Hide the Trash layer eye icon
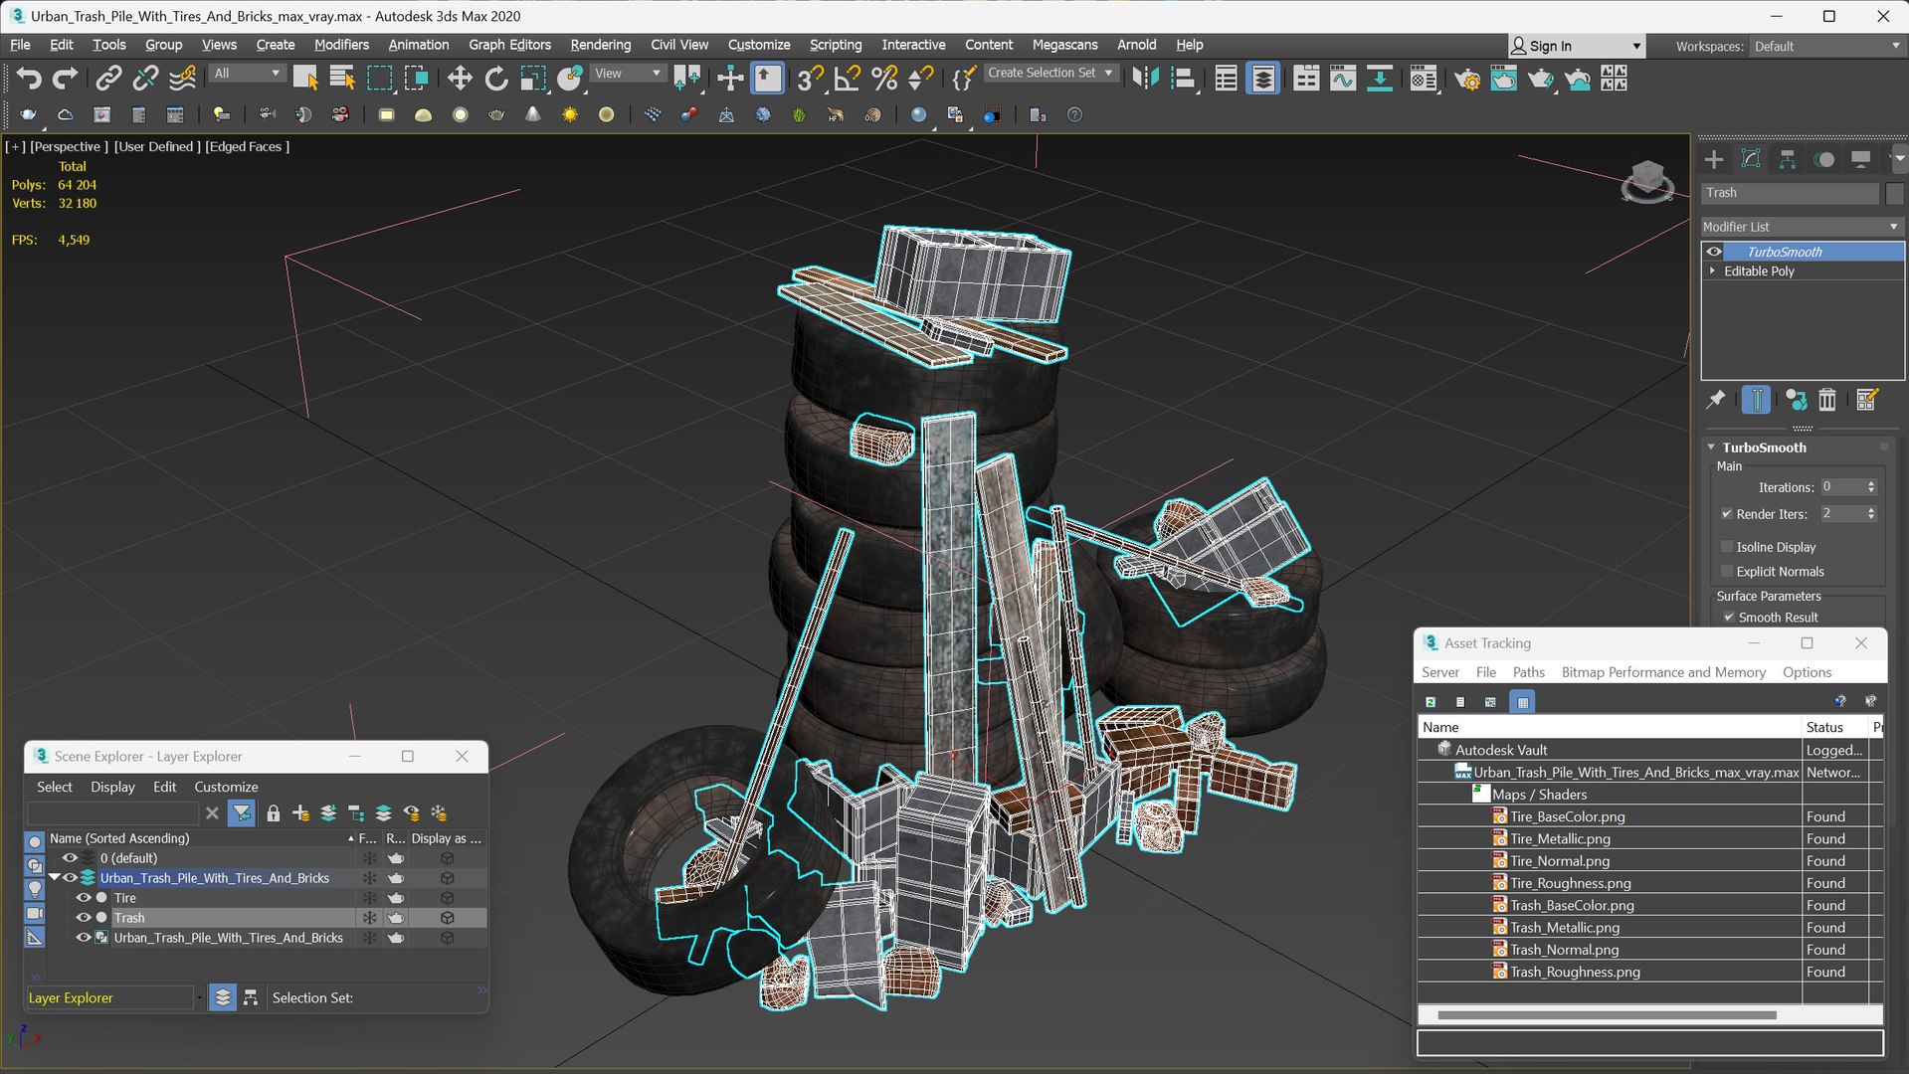This screenshot has width=1909, height=1074. coord(84,918)
